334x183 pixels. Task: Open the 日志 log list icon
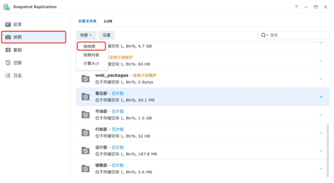(8, 76)
